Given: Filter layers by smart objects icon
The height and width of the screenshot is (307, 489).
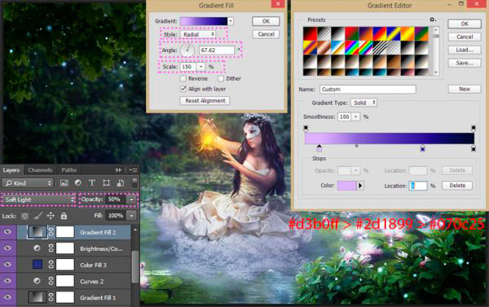Looking at the screenshot, I should 121,183.
